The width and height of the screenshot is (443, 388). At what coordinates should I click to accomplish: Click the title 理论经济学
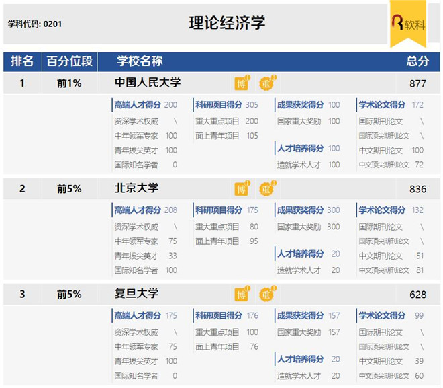pyautogui.click(x=227, y=23)
